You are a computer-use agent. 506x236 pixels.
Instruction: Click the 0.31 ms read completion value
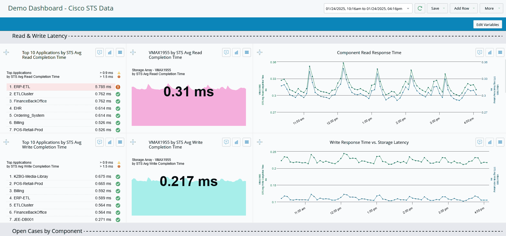(189, 92)
